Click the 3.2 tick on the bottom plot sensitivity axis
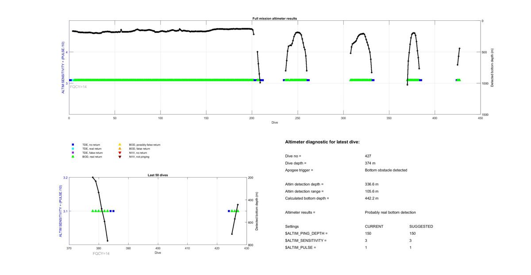 pos(65,178)
